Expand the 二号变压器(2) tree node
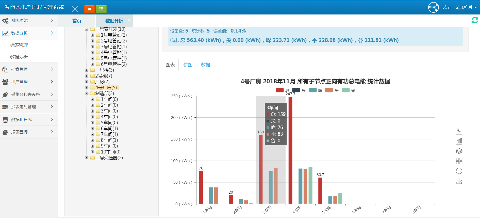Viewport: 480px width, 218px height. click(87, 158)
